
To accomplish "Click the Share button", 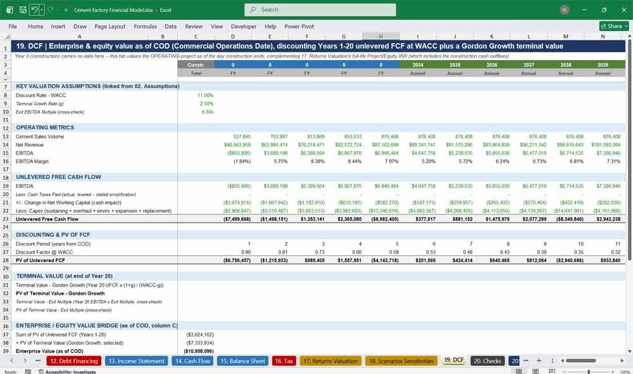I will coord(614,26).
